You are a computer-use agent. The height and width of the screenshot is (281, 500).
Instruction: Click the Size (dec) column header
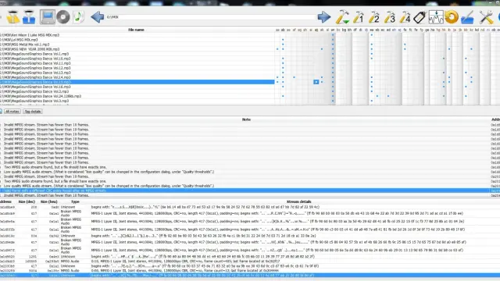[x=27, y=201]
